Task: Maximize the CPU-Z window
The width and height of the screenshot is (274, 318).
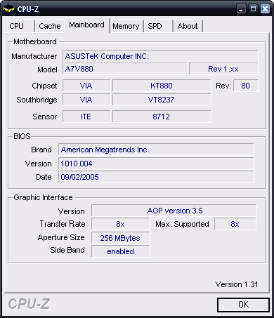Action: [x=253, y=9]
